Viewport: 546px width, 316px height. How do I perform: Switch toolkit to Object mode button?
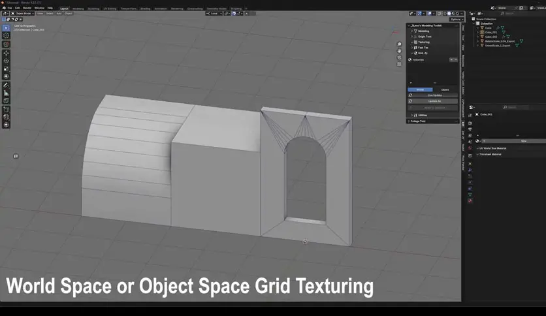[x=445, y=90]
